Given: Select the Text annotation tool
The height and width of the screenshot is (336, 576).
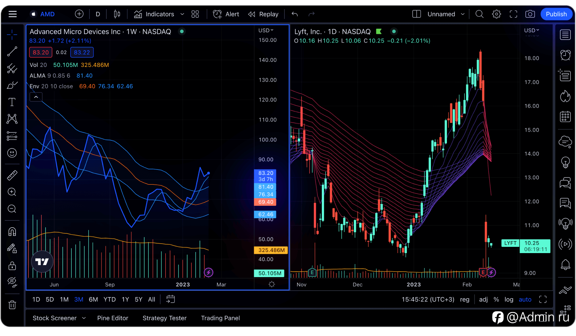Looking at the screenshot, I should click(12, 102).
